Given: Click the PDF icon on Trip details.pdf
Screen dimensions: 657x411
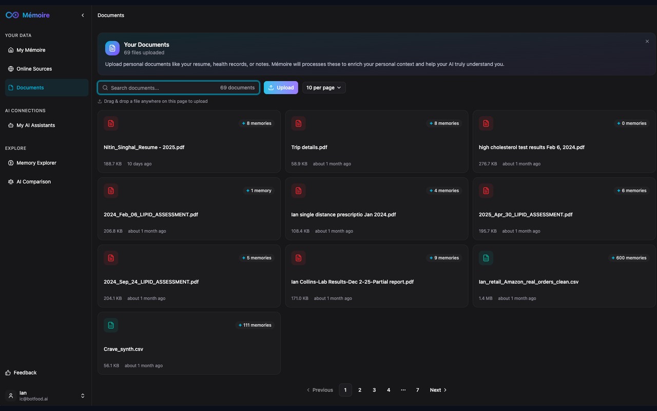Looking at the screenshot, I should coord(298,123).
